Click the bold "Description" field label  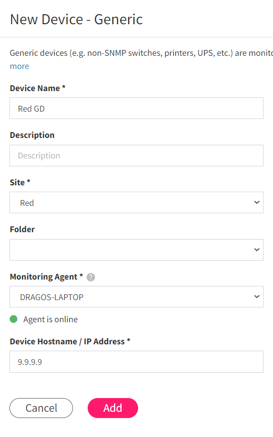32,135
